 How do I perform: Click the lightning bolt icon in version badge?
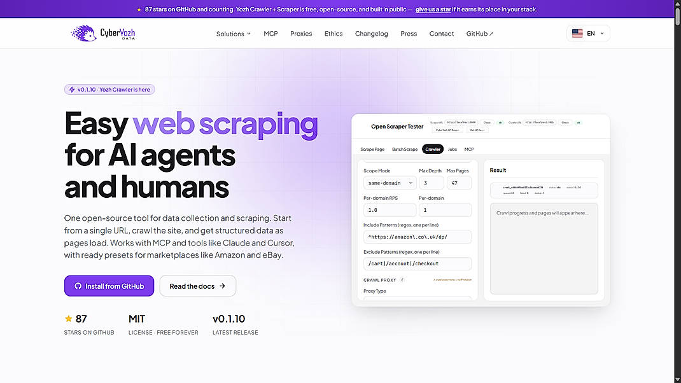(x=72, y=90)
